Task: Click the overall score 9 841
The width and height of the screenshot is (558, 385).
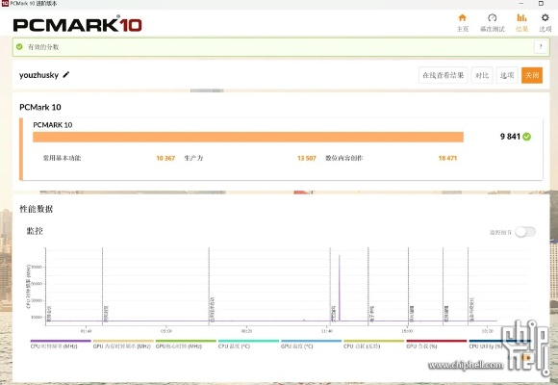Action: tap(510, 137)
